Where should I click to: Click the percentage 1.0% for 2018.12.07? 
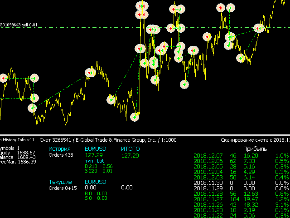point(282,155)
